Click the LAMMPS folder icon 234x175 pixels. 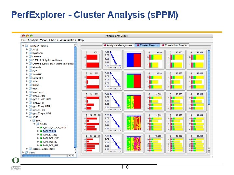click(x=30, y=64)
